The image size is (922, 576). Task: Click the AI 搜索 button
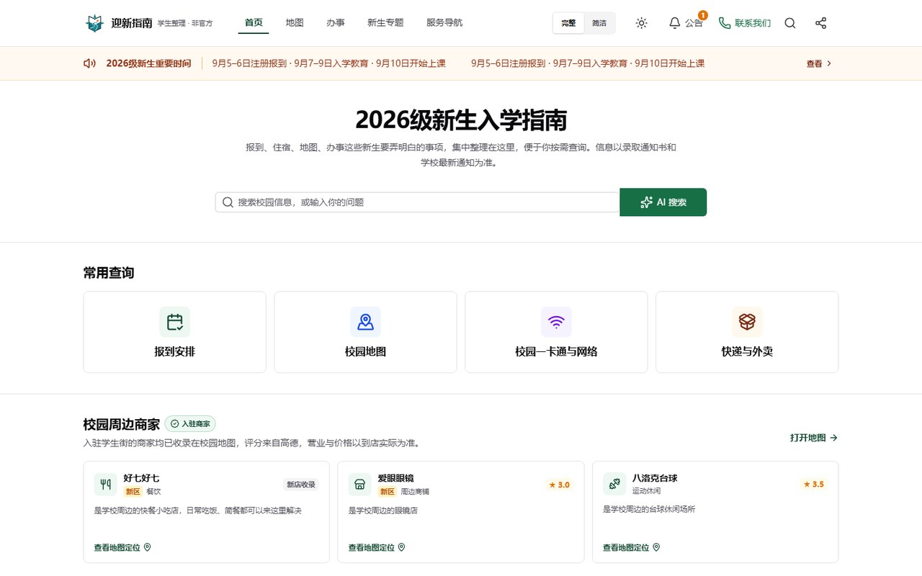[x=663, y=202]
